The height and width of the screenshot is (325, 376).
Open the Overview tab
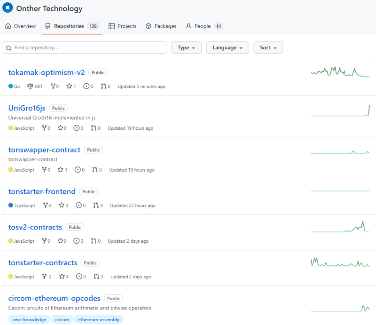coord(20,26)
